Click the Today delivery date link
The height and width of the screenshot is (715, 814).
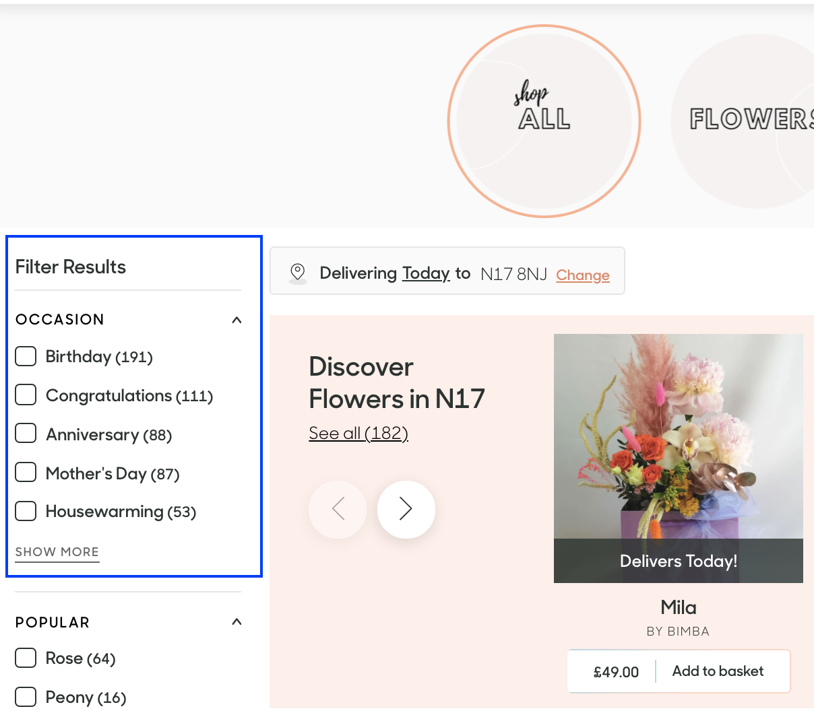pyautogui.click(x=425, y=273)
